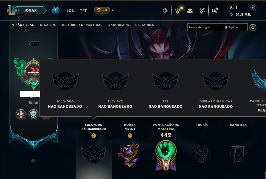This screenshot has height=179, width=266.
Task: Open the HISTÓRICO DE PARTIDAS tab
Action: [82, 25]
